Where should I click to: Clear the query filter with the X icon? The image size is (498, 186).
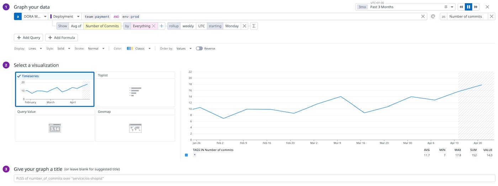[x=423, y=17]
